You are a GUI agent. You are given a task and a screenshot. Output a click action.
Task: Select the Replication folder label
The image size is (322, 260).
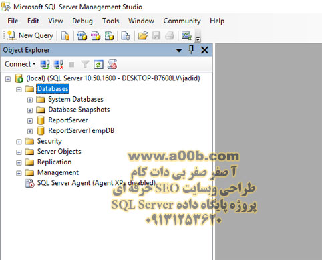tap(55, 162)
